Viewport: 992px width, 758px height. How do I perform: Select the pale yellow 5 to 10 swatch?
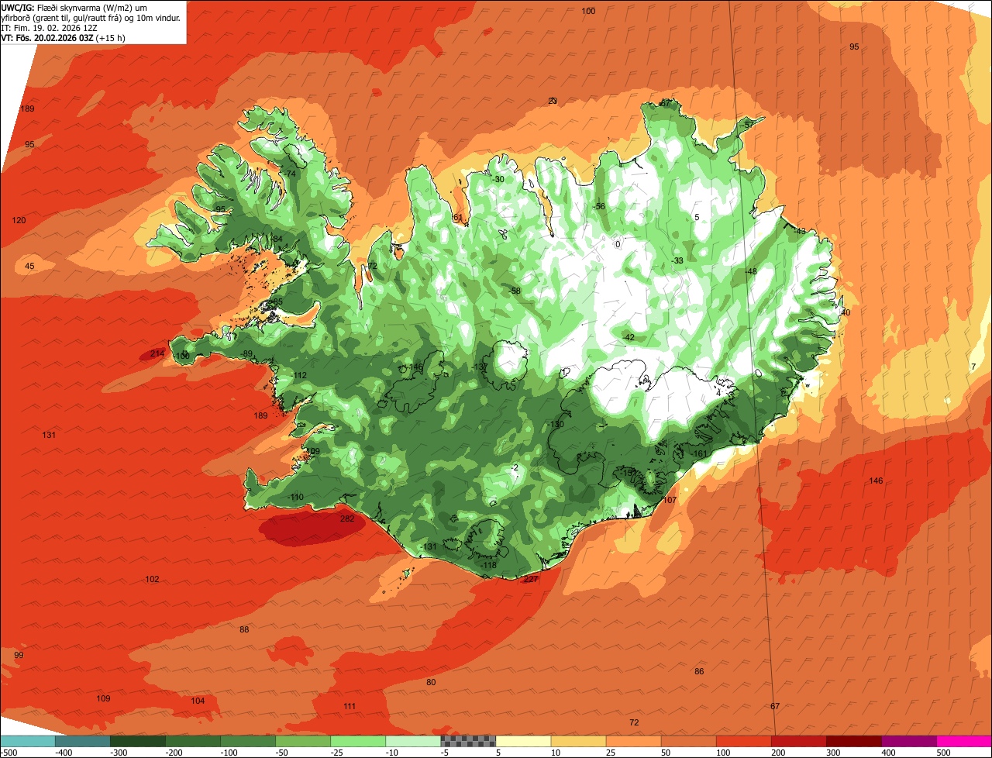pos(523,741)
